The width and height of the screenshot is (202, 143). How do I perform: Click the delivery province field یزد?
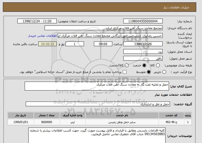143,51
